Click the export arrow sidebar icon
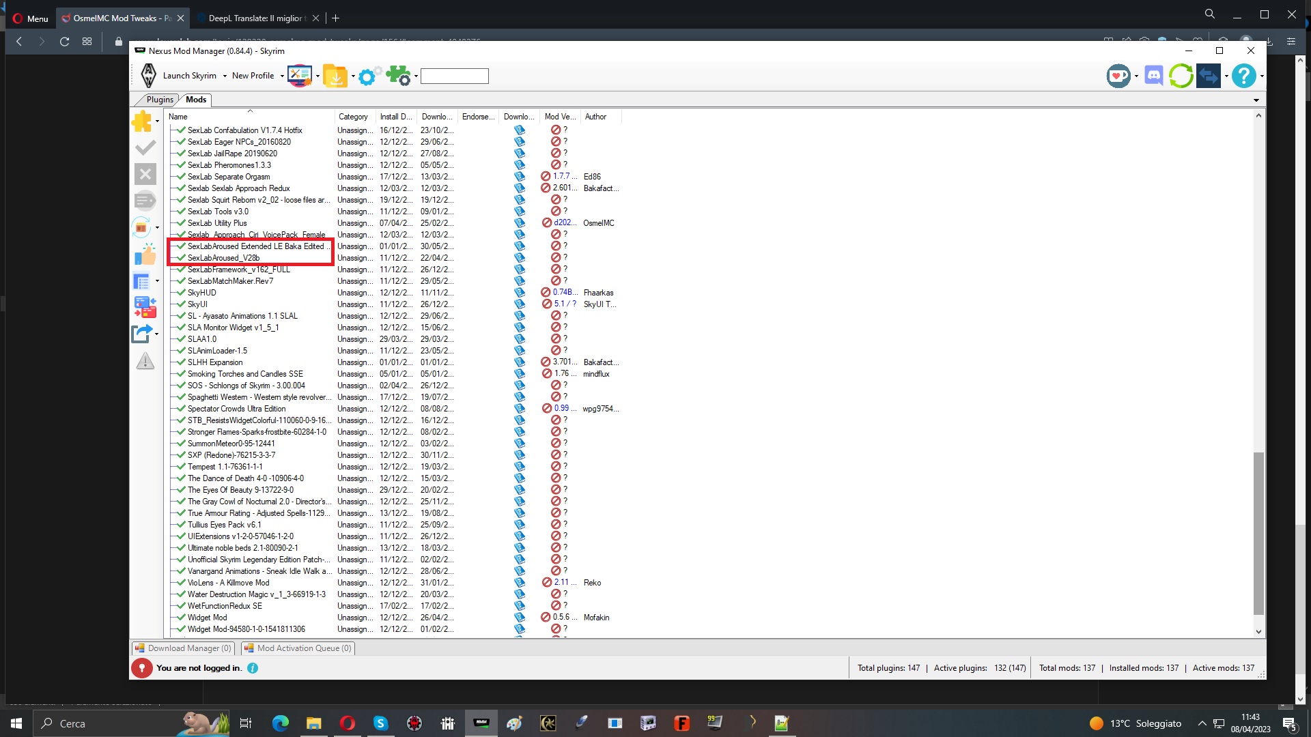The width and height of the screenshot is (1311, 737). (141, 334)
